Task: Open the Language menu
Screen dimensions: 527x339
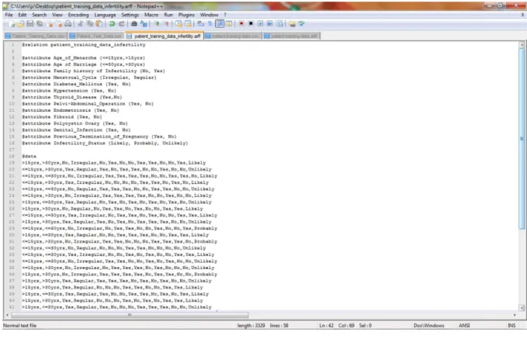Action: 106,15
